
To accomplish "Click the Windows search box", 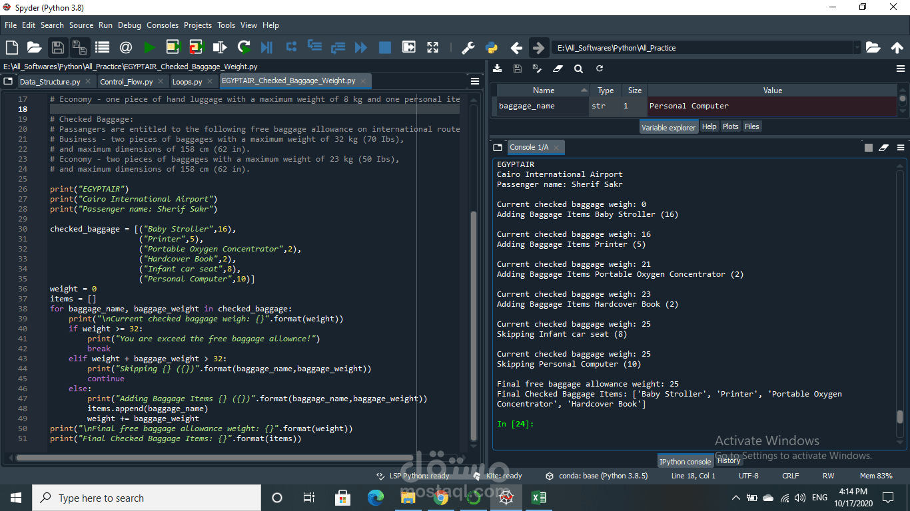I will pyautogui.click(x=147, y=498).
